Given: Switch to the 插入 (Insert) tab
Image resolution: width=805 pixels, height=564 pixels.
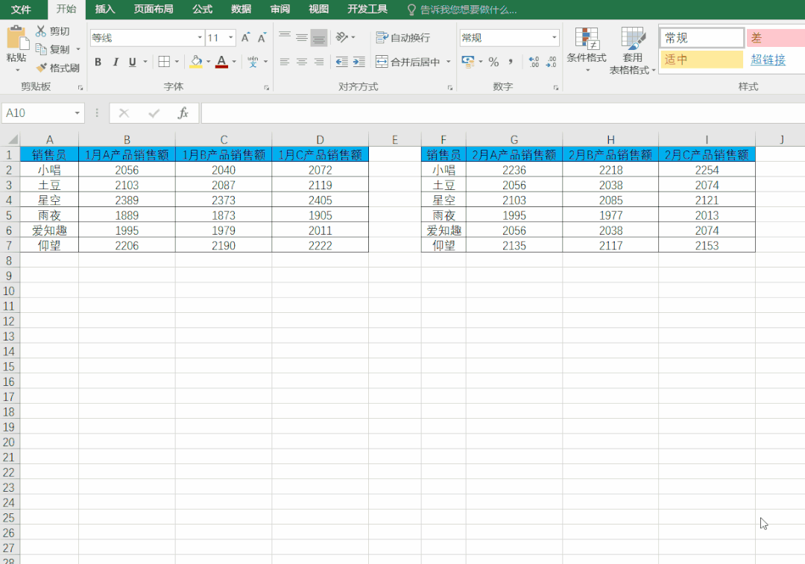Looking at the screenshot, I should click(x=105, y=9).
